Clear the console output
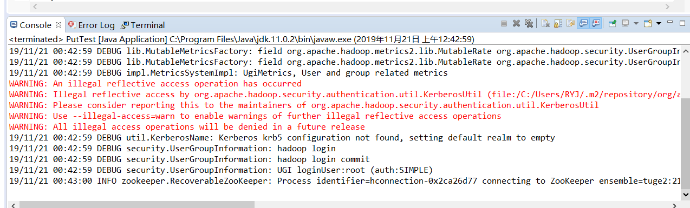 545,24
